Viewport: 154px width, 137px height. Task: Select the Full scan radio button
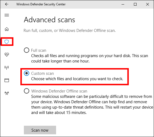coord(27,50)
